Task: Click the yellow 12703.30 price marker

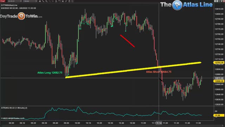Action: click(x=219, y=62)
